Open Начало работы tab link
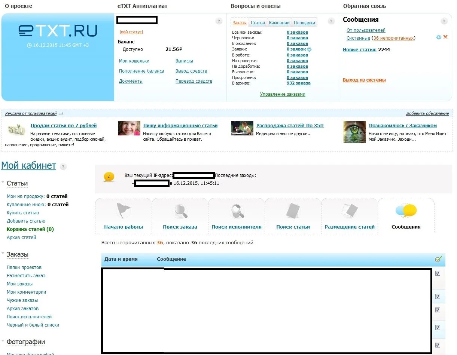The height and width of the screenshot is (355, 457). click(124, 227)
